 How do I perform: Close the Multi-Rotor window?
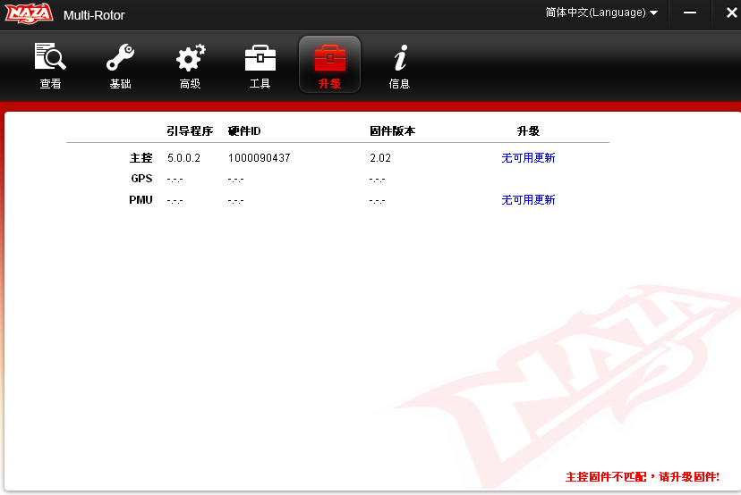click(x=731, y=13)
